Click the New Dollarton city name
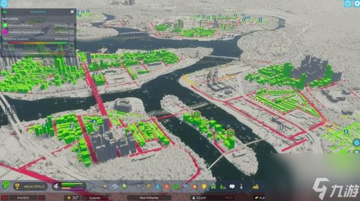Screen dimensions: 360x201 click(x=149, y=198)
